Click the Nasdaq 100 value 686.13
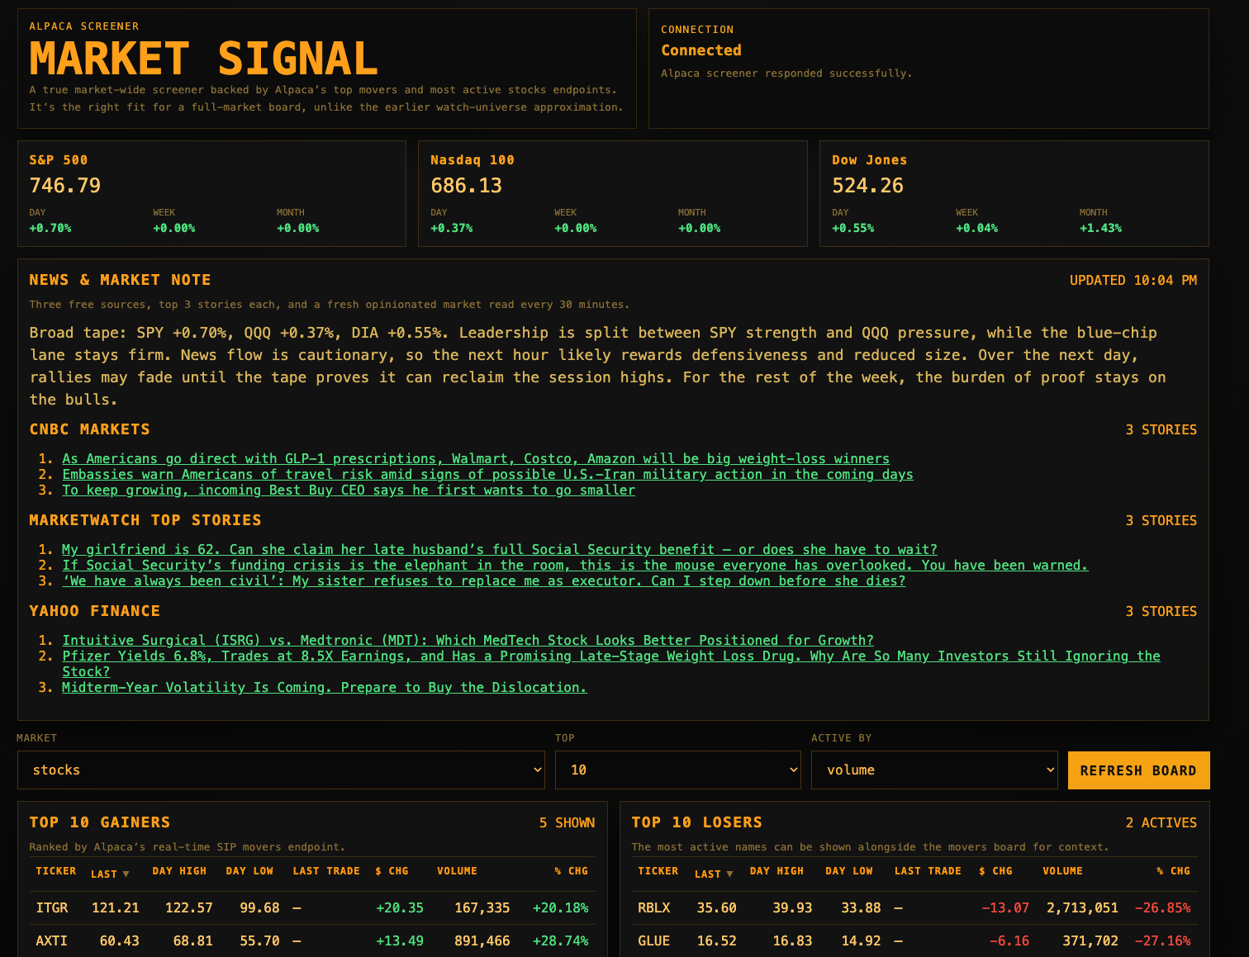 [x=467, y=186]
